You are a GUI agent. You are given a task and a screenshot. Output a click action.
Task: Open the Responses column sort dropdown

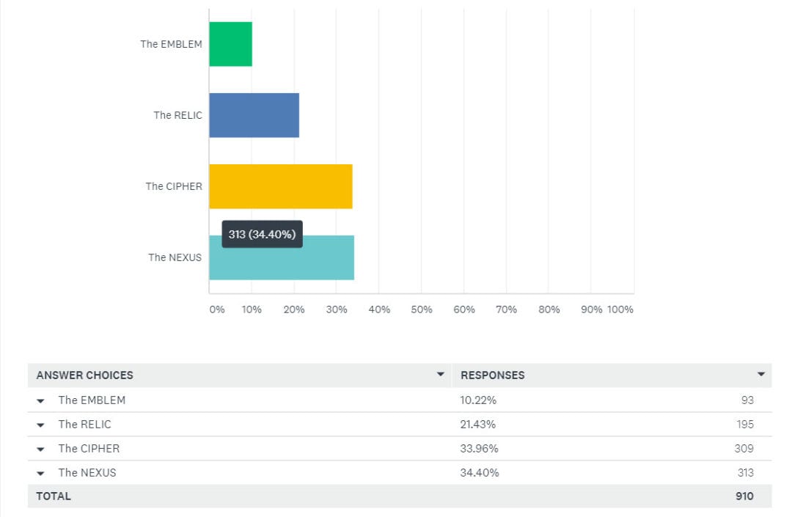click(x=761, y=374)
